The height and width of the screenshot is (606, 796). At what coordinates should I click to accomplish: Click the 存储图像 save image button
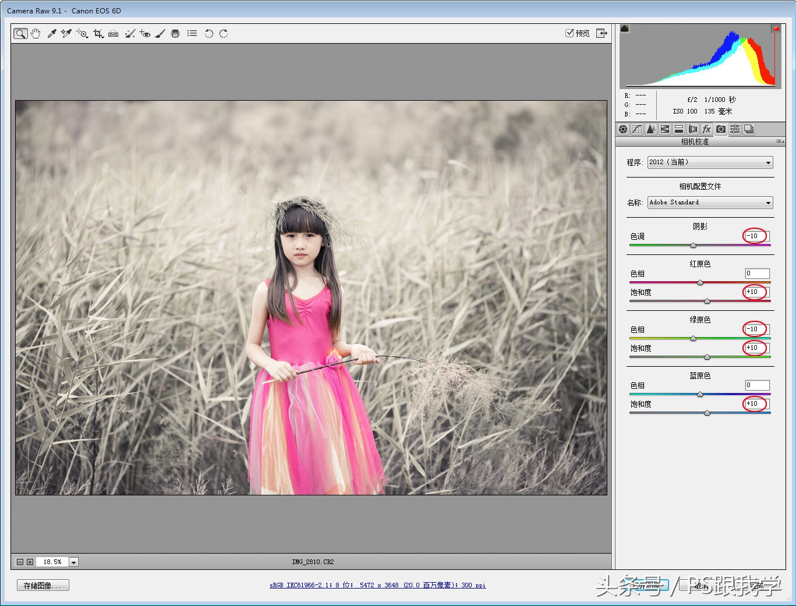click(43, 586)
